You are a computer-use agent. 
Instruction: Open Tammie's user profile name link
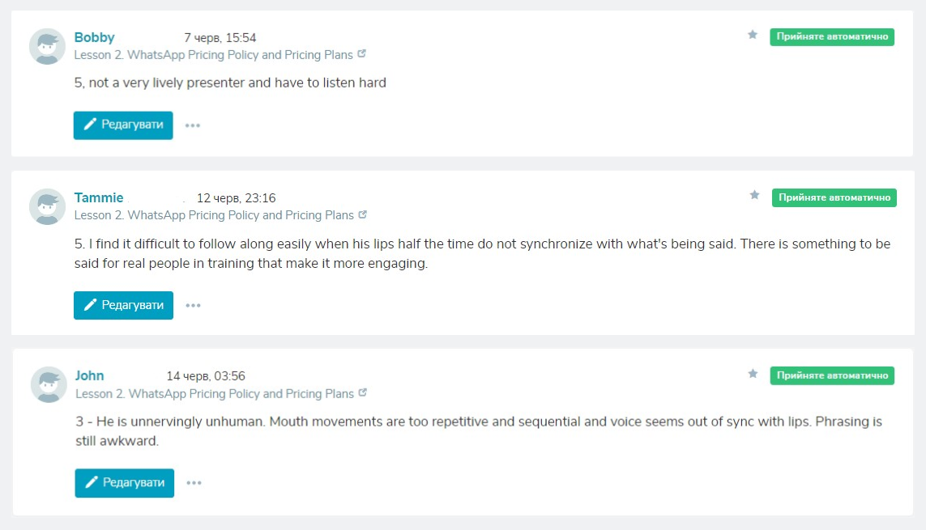point(99,197)
